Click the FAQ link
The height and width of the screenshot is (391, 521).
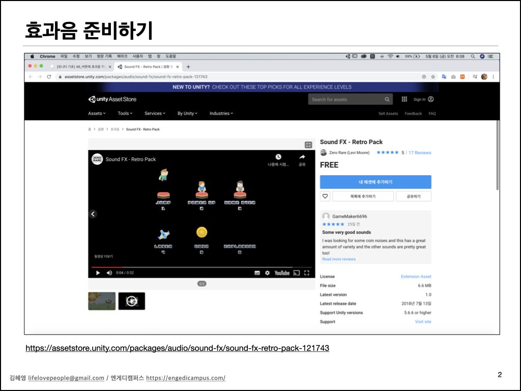point(432,114)
